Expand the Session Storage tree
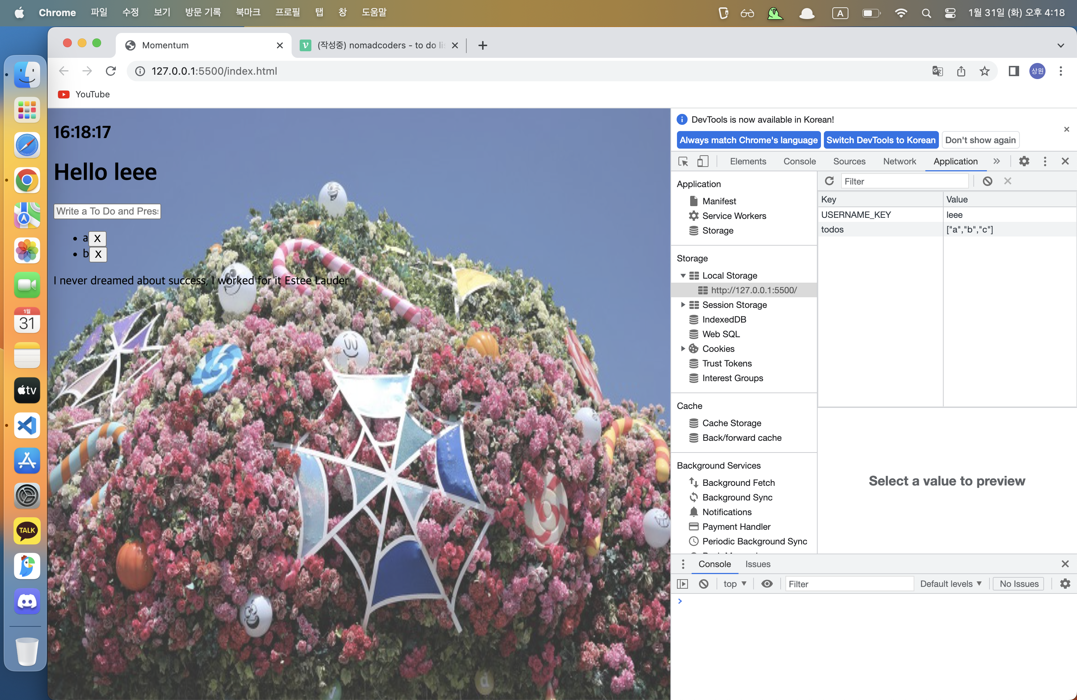Screen dimensions: 1077x700 point(683,305)
